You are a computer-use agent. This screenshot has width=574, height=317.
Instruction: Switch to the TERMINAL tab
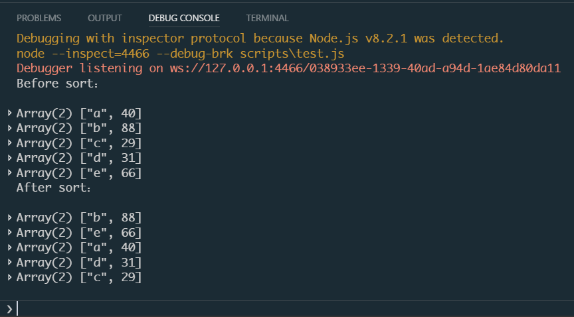267,18
